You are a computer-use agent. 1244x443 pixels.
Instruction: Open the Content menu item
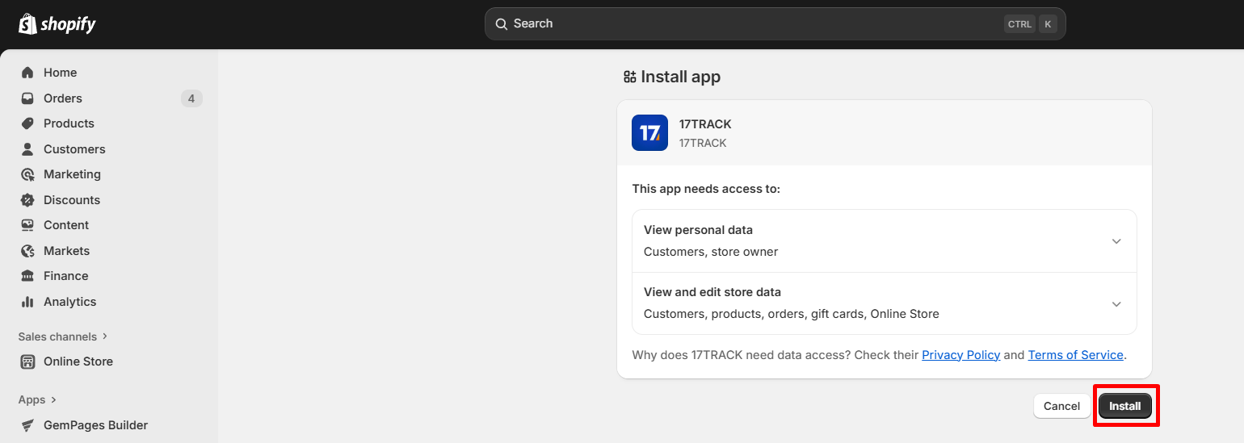coord(66,225)
